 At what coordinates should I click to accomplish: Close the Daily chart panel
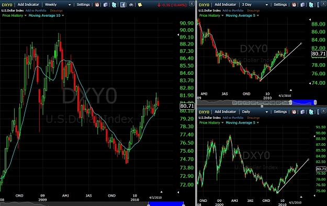click(324, 111)
